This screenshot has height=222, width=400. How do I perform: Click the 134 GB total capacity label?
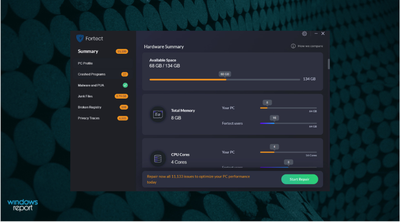(309, 79)
